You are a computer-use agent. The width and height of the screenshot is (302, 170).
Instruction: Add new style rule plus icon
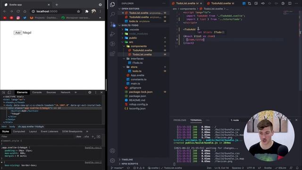pos(93,136)
